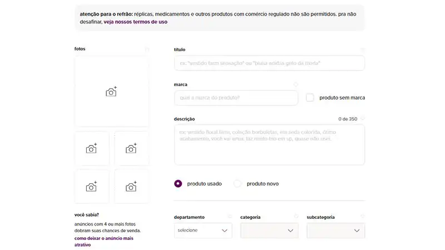This screenshot has width=445, height=250.
Task: Click the bottom-left small photo upload camera
Action: click(x=92, y=187)
